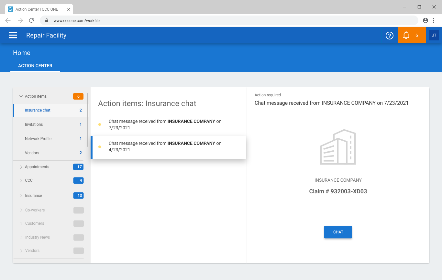Click the Action required label

(x=268, y=95)
